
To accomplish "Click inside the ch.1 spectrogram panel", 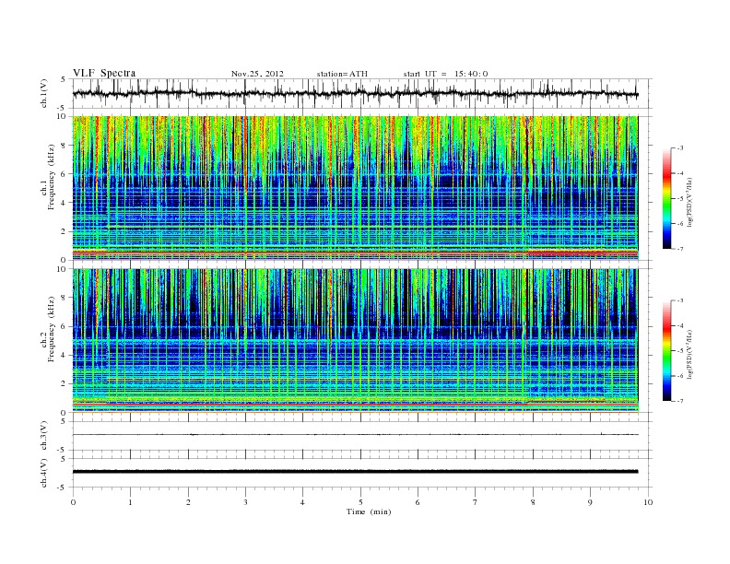I will [355, 188].
